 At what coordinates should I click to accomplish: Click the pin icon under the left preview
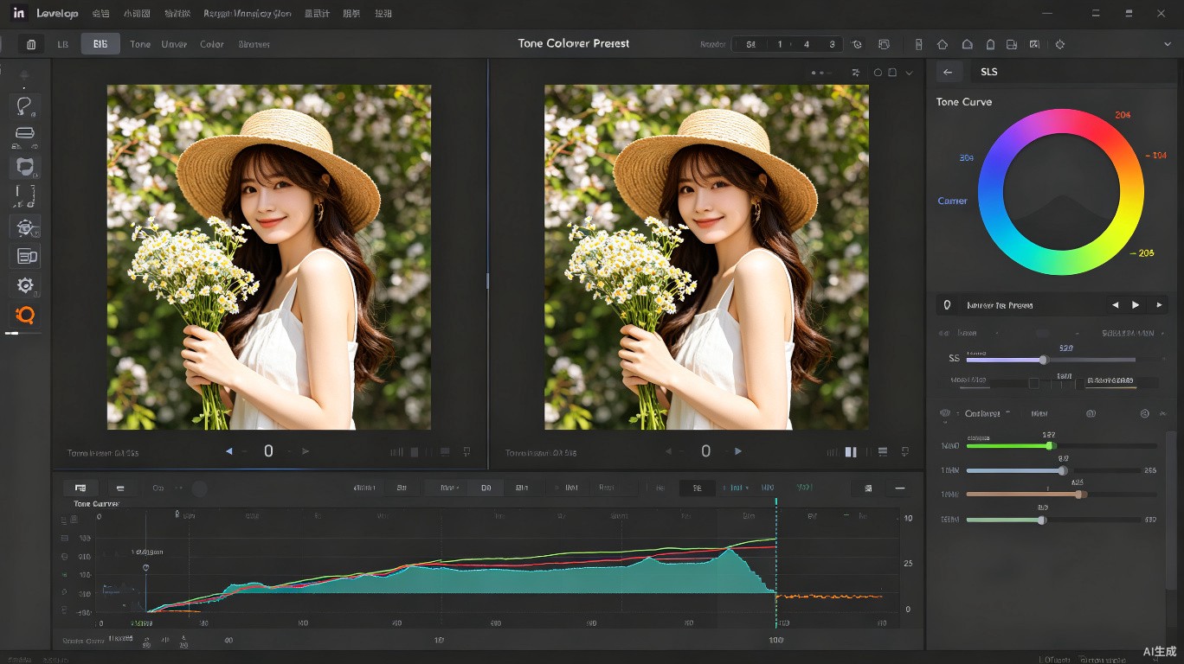click(467, 451)
